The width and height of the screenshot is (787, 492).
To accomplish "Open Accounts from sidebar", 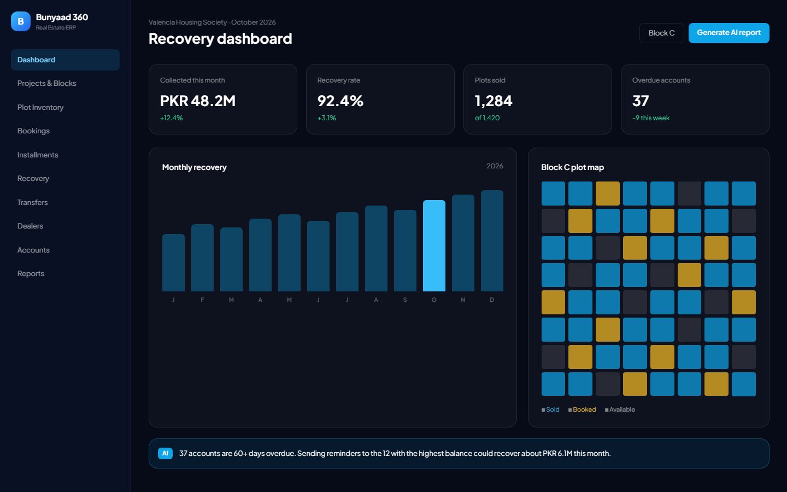I will pyautogui.click(x=65, y=250).
